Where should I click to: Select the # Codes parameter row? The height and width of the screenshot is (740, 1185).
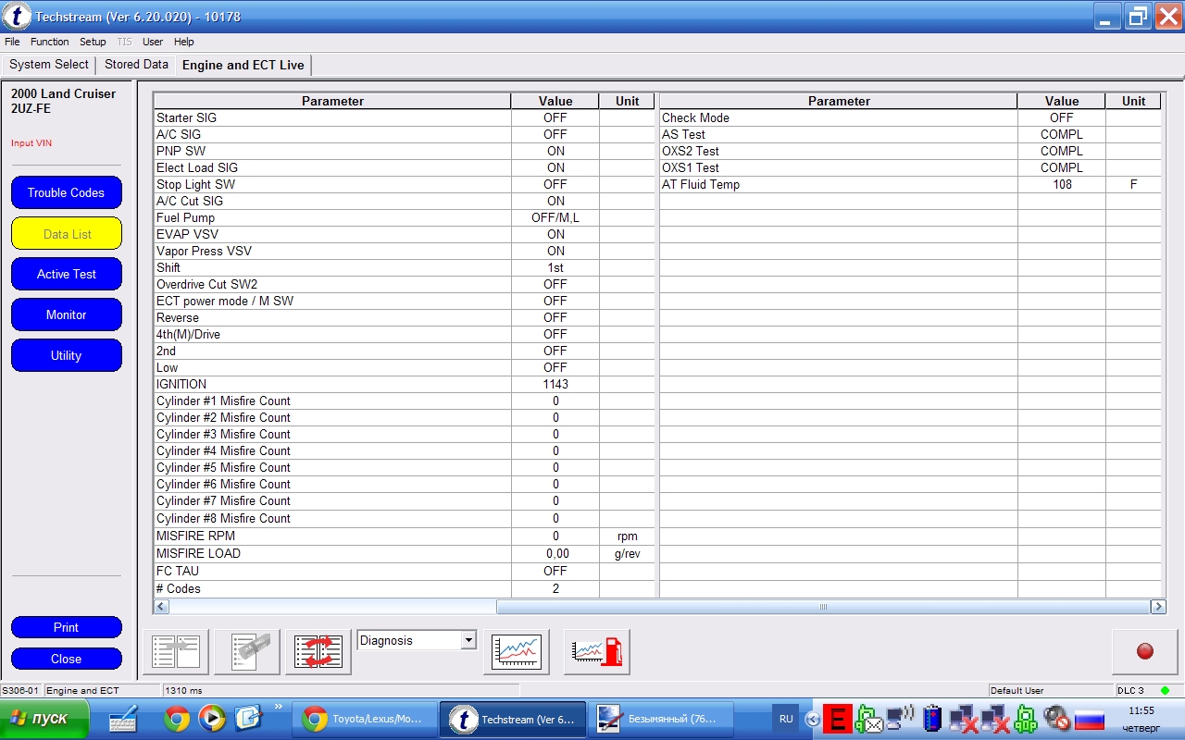(x=405, y=588)
